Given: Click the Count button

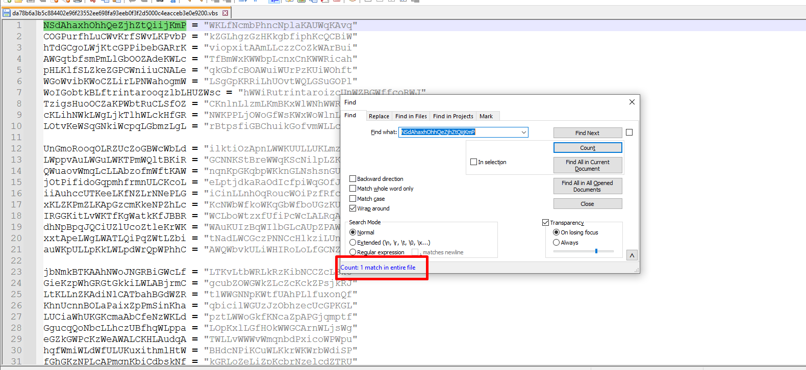Looking at the screenshot, I should (x=587, y=148).
